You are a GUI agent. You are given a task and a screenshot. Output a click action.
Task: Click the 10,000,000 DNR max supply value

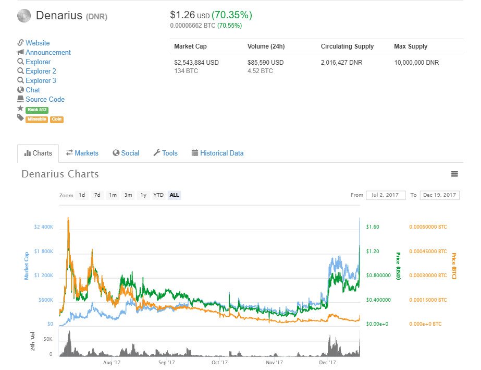pyautogui.click(x=416, y=63)
